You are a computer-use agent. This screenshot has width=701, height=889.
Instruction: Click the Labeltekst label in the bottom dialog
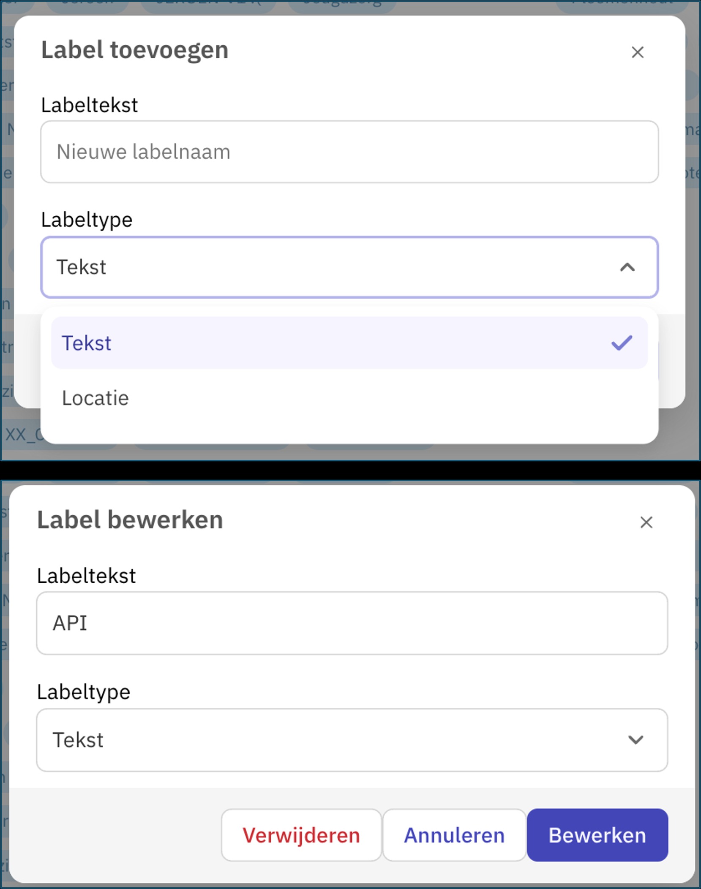pyautogui.click(x=86, y=576)
